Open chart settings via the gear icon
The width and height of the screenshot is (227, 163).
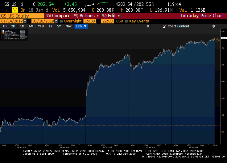(x=213, y=26)
